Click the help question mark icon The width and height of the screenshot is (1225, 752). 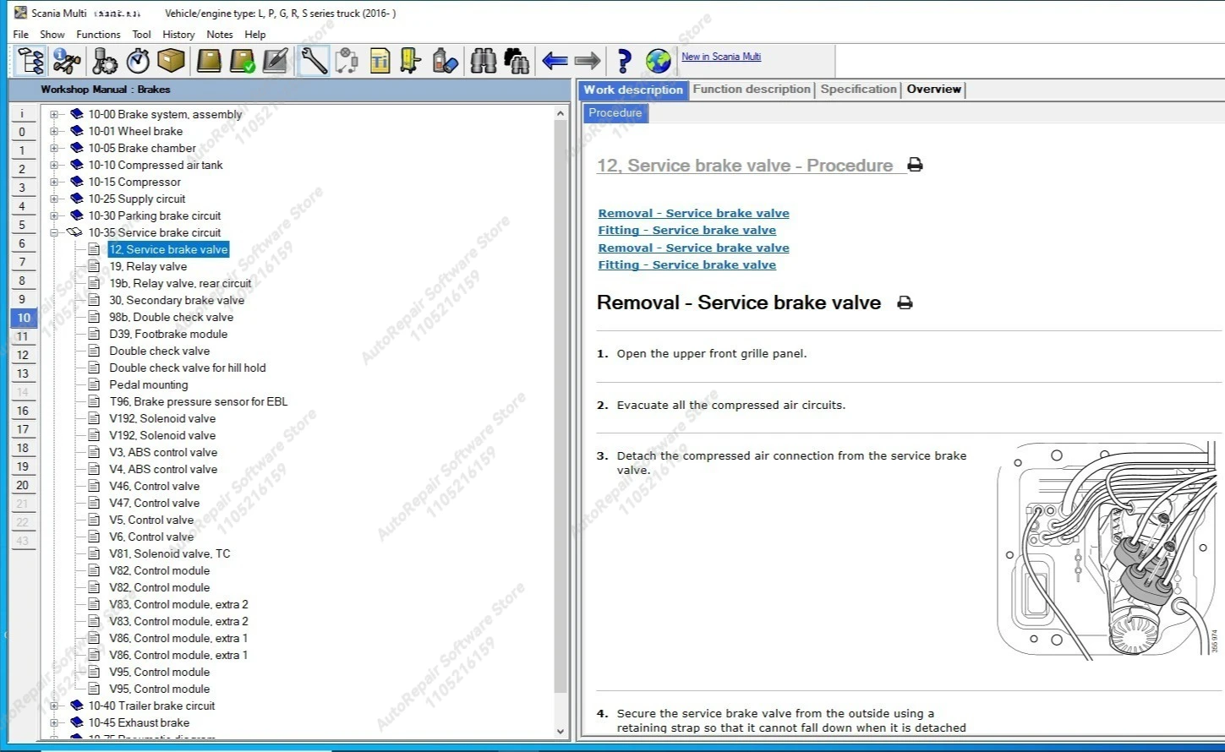pyautogui.click(x=623, y=60)
